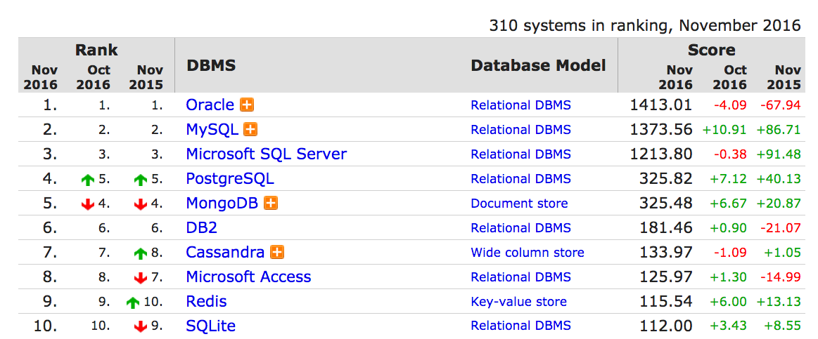The height and width of the screenshot is (339, 818).
Task: Click the DBMS column header
Action: [x=211, y=65]
